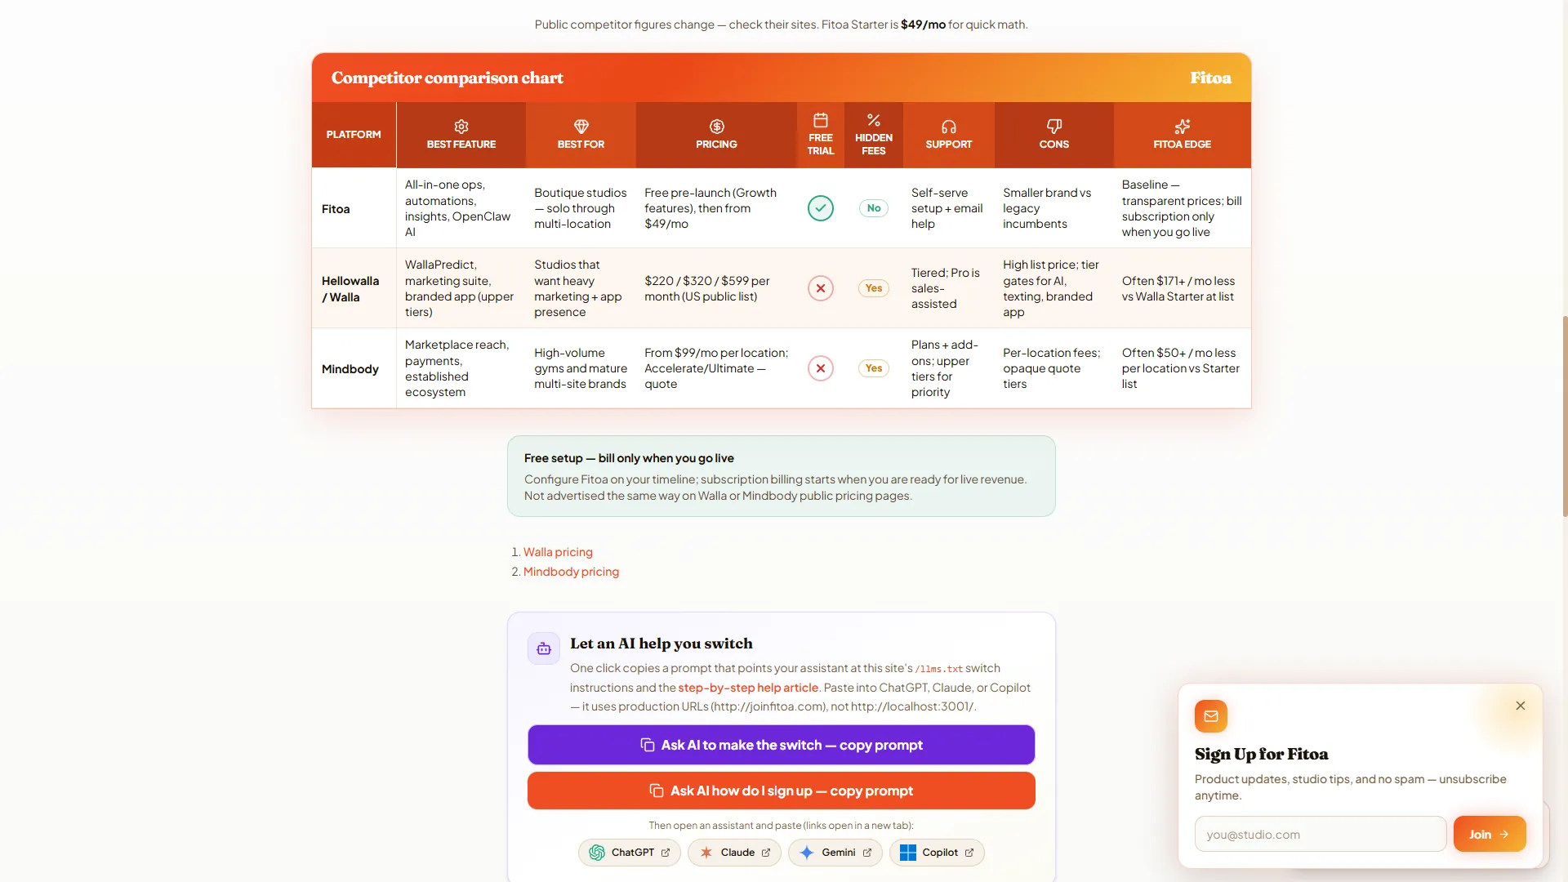
Task: Click the Free Trial calendar icon
Action: (x=821, y=120)
